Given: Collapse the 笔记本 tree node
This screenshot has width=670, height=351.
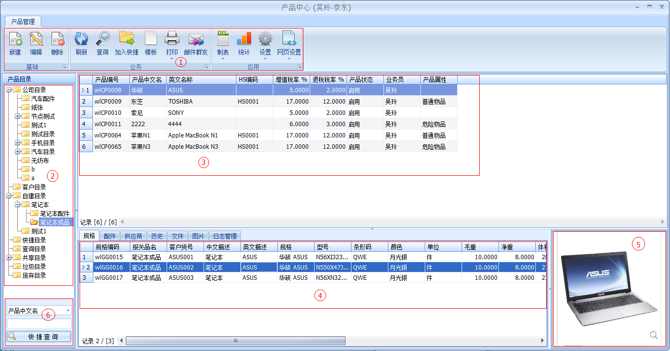Looking at the screenshot, I should [18, 205].
